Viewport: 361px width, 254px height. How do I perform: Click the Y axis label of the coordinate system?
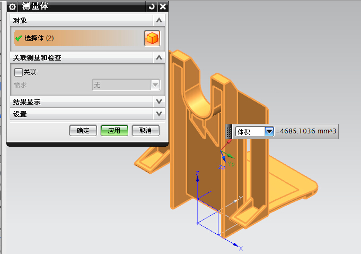[240, 198]
